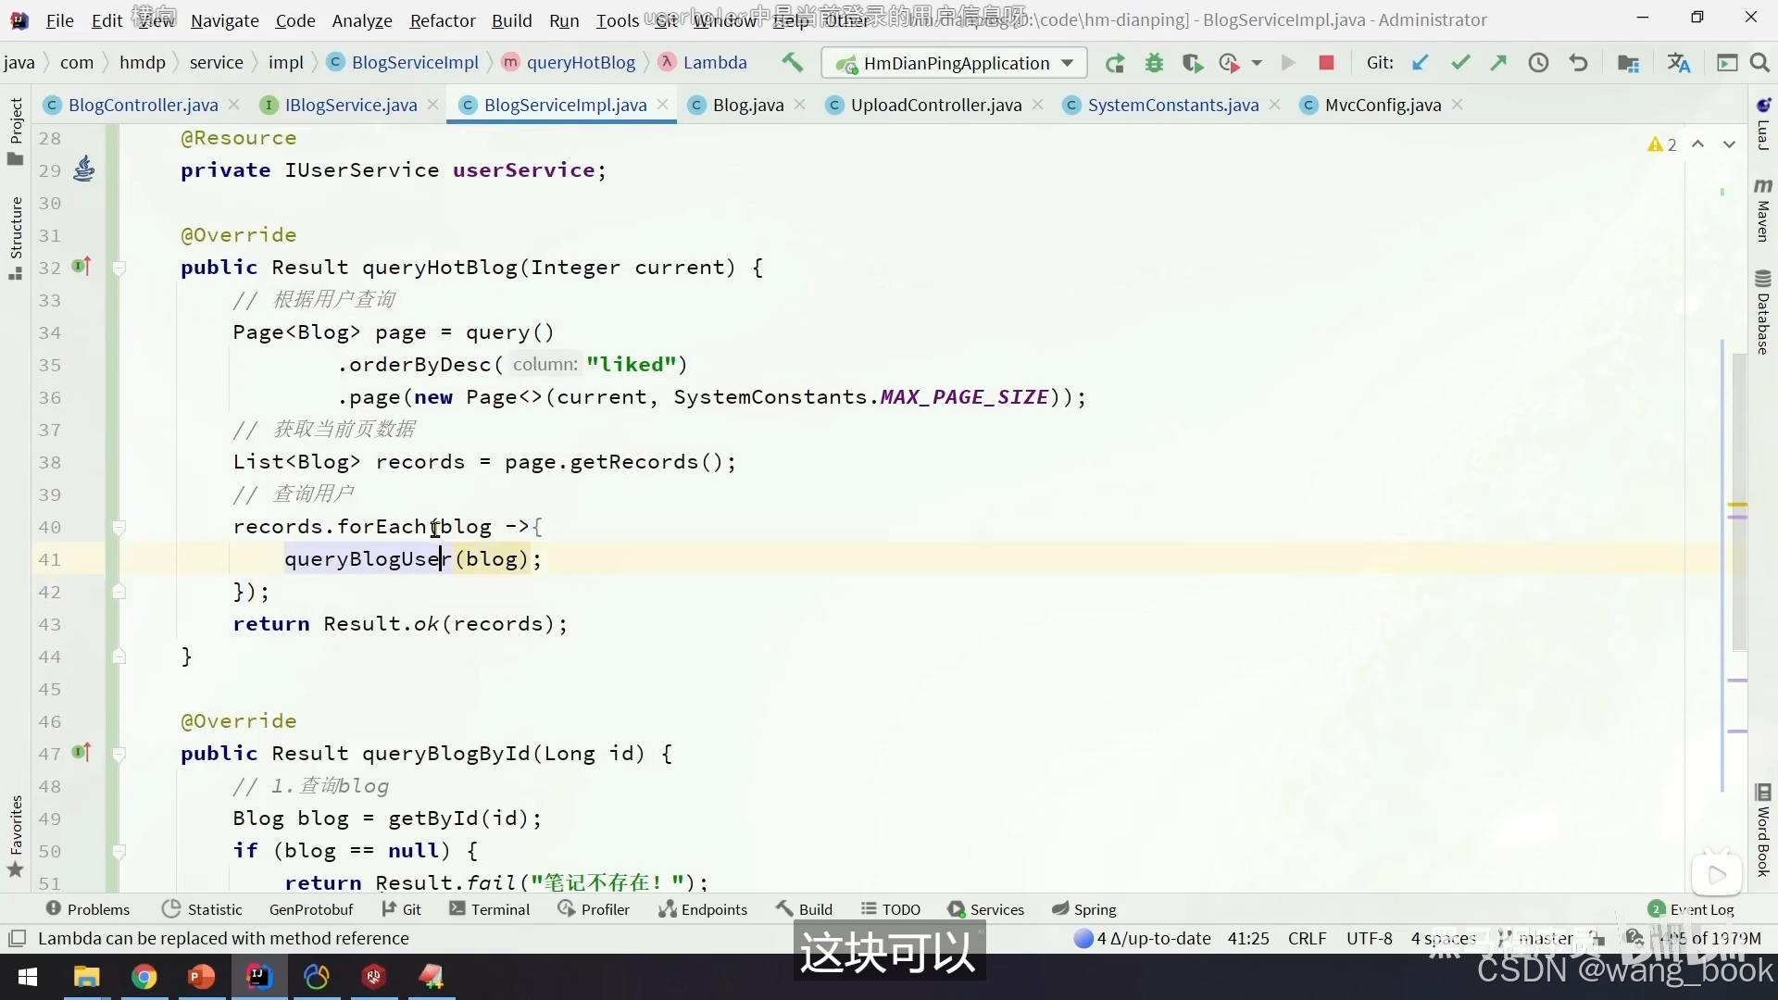The image size is (1778, 1000).
Task: Open the Structure tool window
Action: tap(15, 238)
